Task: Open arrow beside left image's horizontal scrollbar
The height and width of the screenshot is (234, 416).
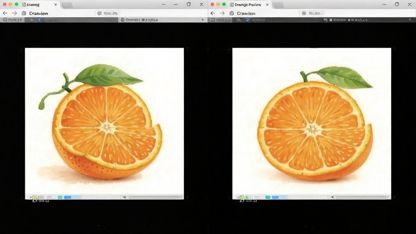Action: click(x=124, y=197)
